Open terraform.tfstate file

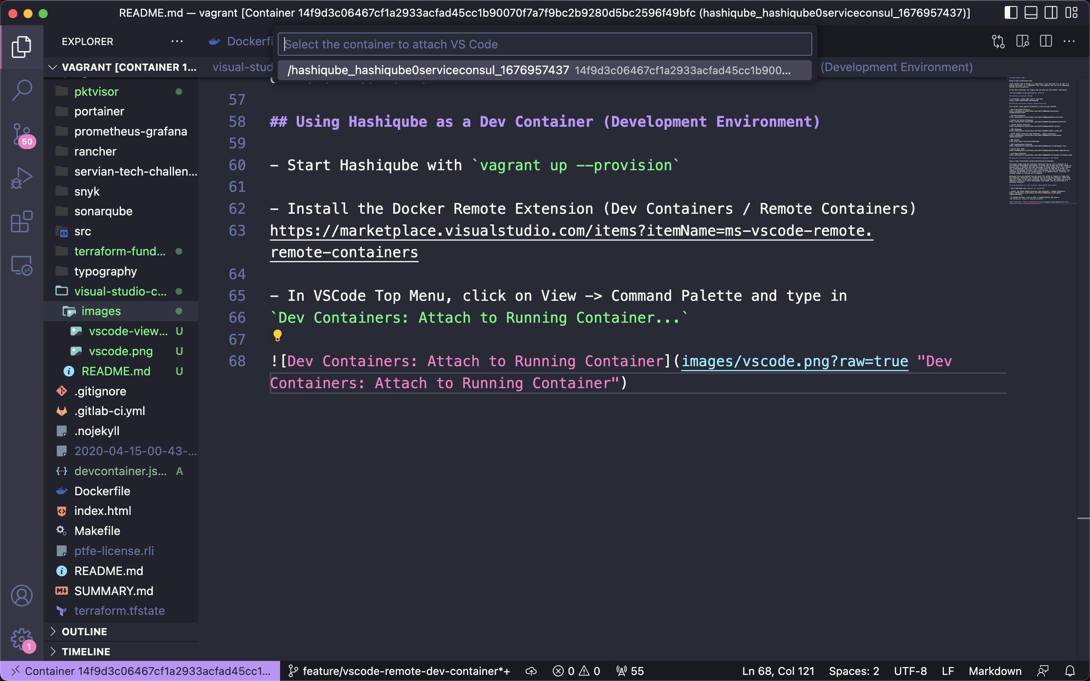(121, 611)
